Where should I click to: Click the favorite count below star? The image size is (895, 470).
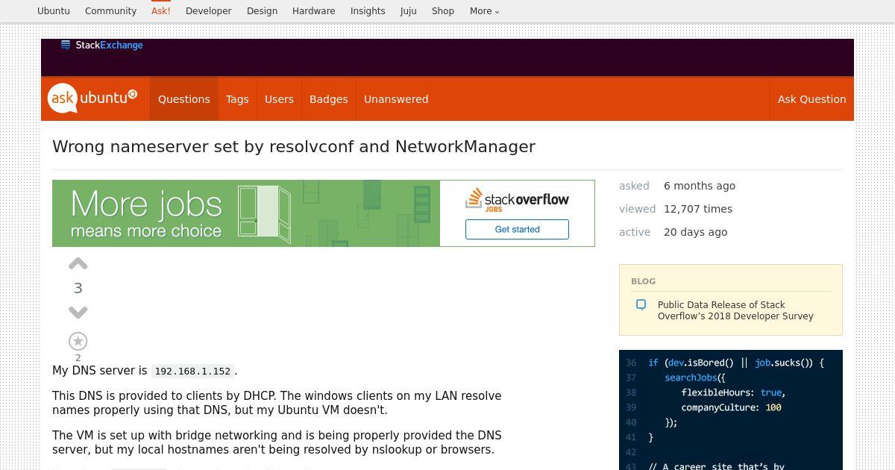pyautogui.click(x=78, y=357)
